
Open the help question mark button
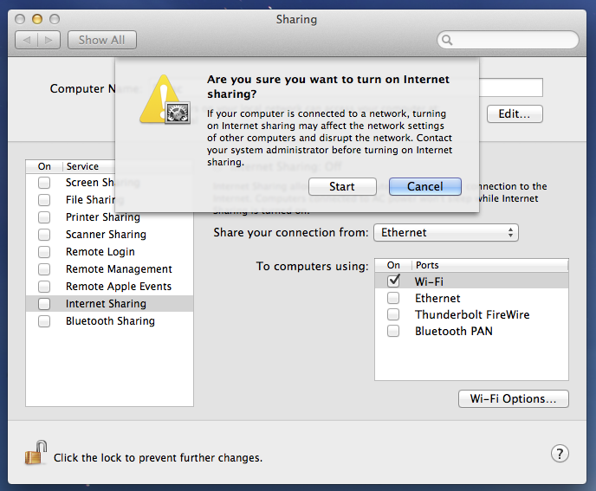(x=560, y=454)
